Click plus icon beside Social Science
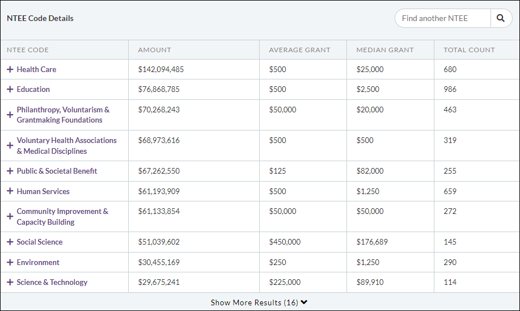This screenshot has width=520, height=311. point(10,242)
